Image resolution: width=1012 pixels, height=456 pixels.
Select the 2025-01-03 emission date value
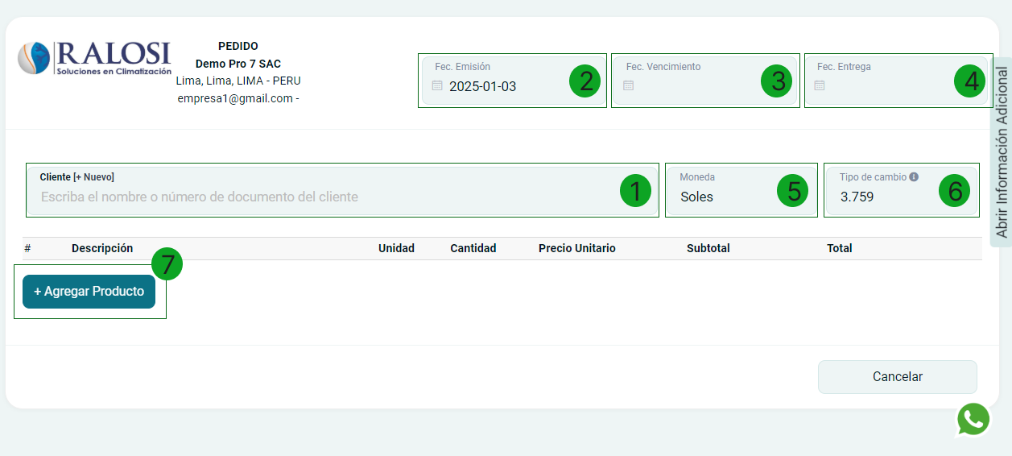coord(482,86)
